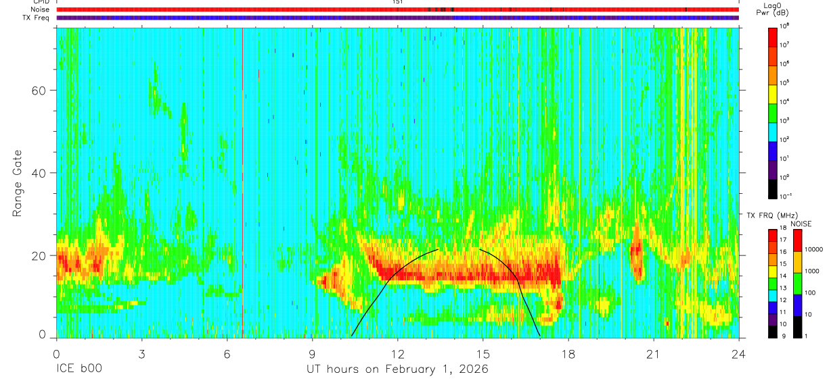Screen dimensions: 831x383
Task: Click the thin red vertical line near 6.5 UT
Action: [x=242, y=182]
